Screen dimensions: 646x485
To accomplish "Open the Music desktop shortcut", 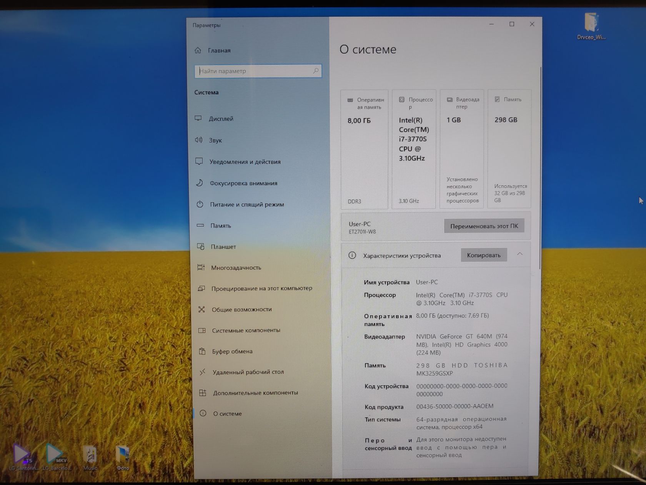I will pos(90,458).
